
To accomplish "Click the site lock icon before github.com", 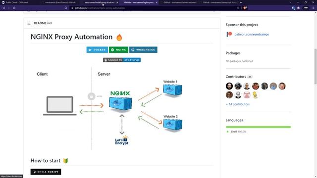I will coord(72,8).
